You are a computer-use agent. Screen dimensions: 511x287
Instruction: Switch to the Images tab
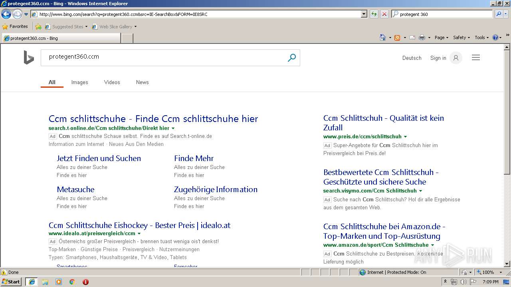point(79,82)
